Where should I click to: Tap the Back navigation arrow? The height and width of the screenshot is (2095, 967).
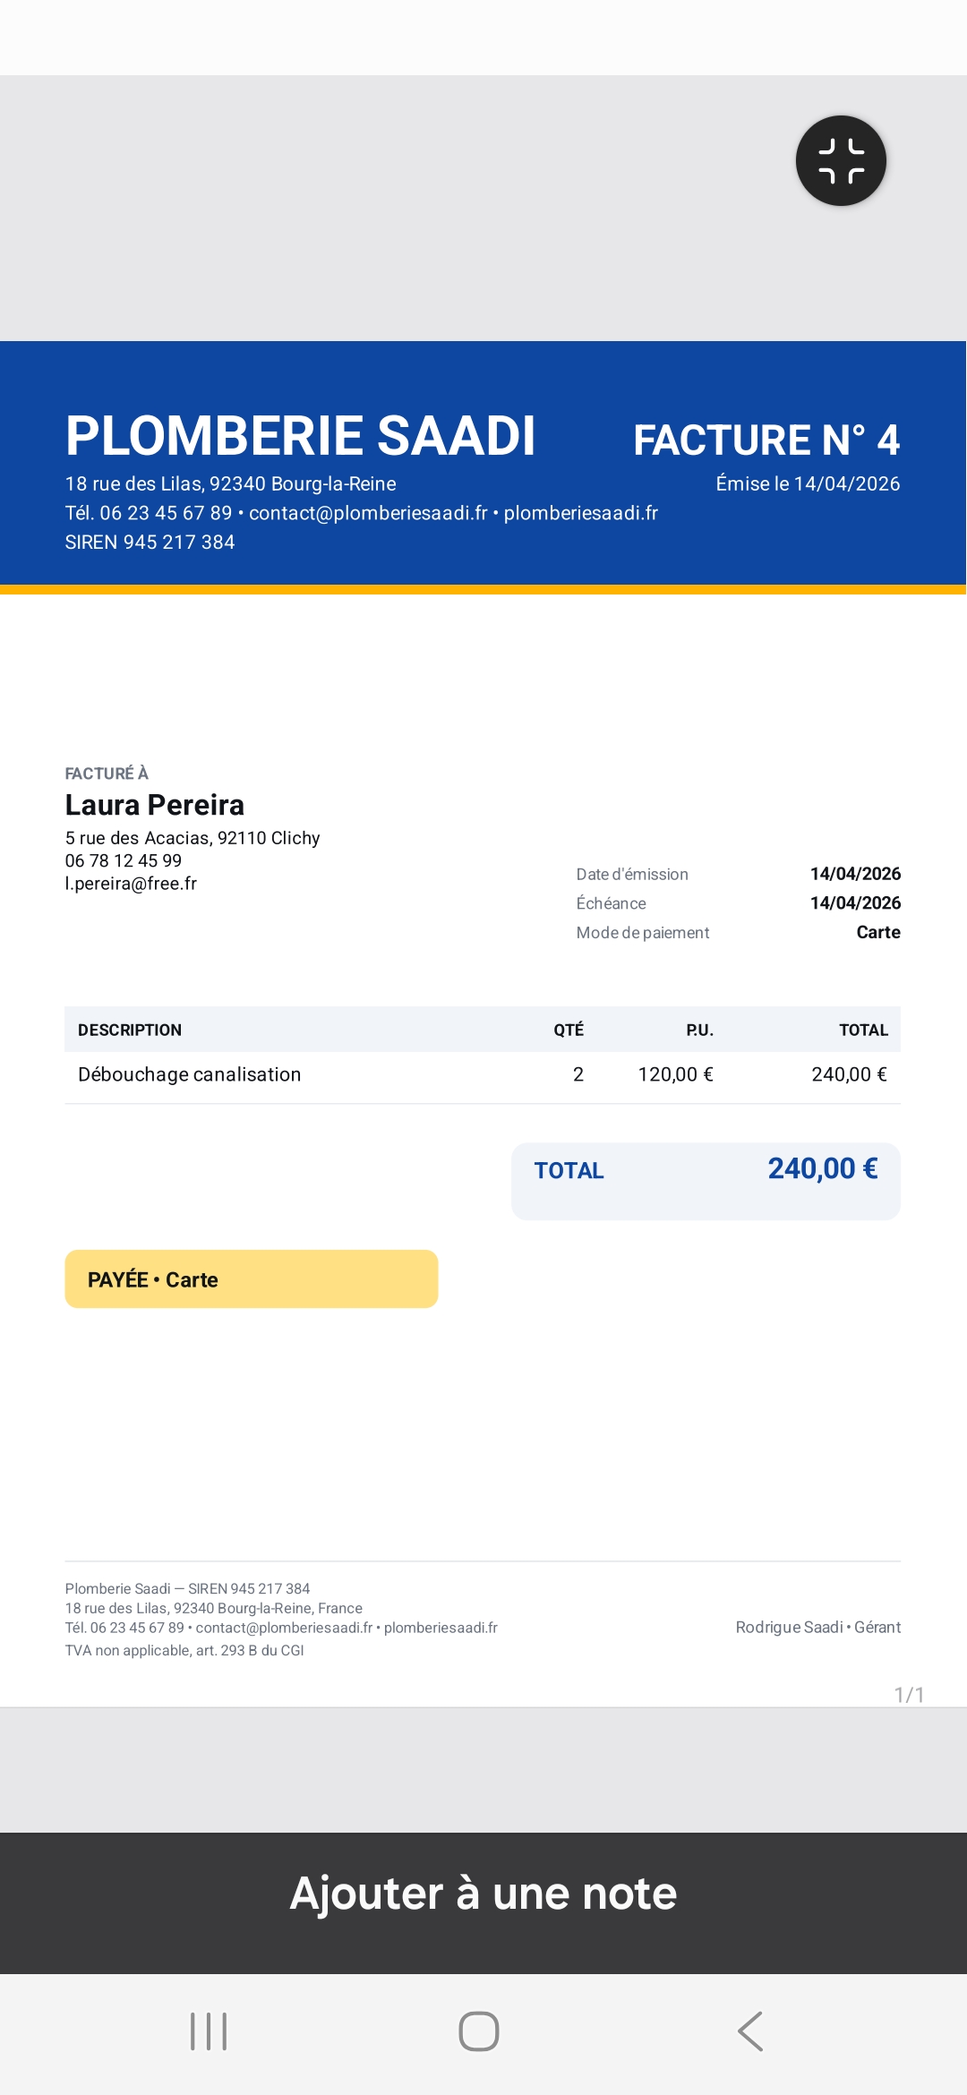click(750, 2031)
